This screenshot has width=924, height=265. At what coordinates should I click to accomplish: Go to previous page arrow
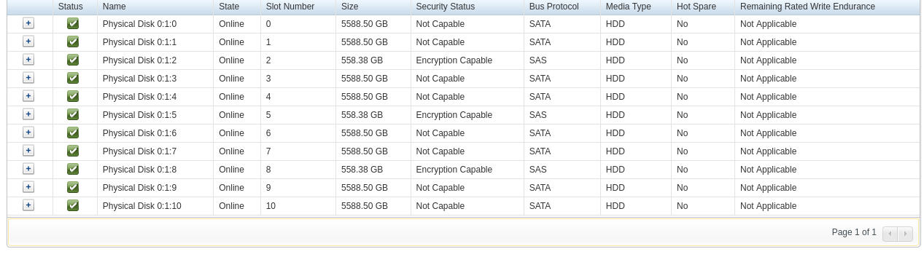pos(890,234)
